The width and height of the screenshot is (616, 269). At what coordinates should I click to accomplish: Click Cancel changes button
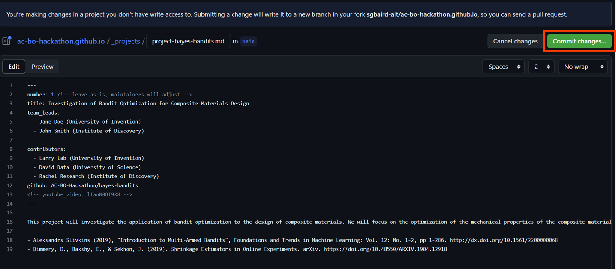(515, 41)
